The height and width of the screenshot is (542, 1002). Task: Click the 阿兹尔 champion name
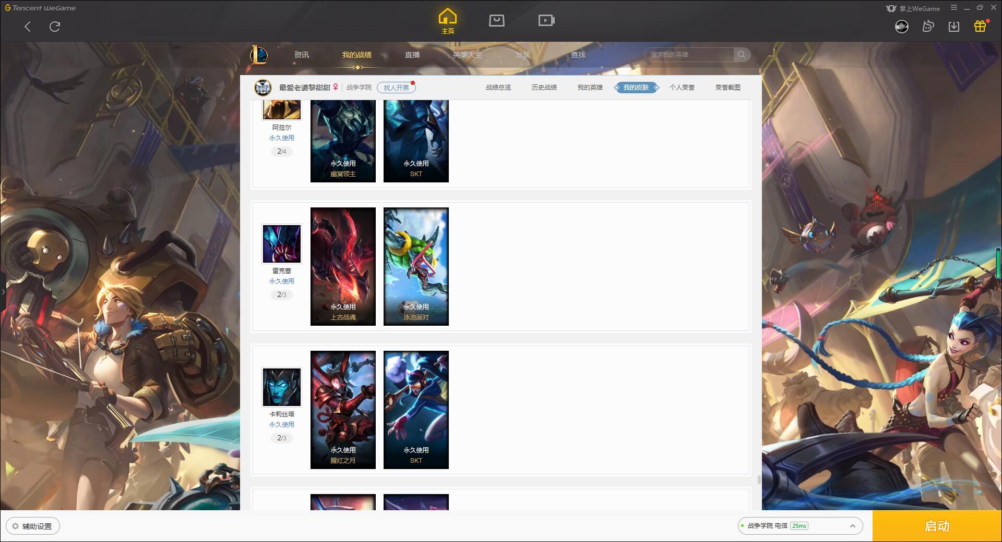282,128
